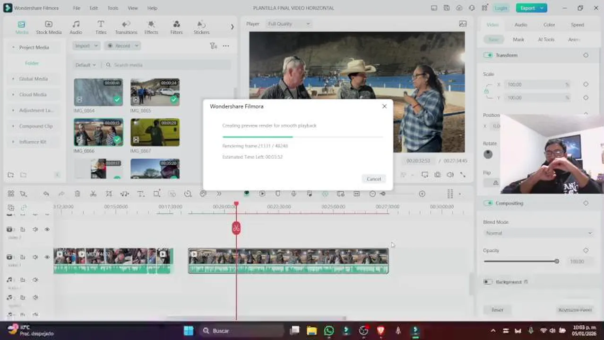Open the color palette tool in timeline toolbar
Viewport: 604px width, 340px height.
[203, 194]
